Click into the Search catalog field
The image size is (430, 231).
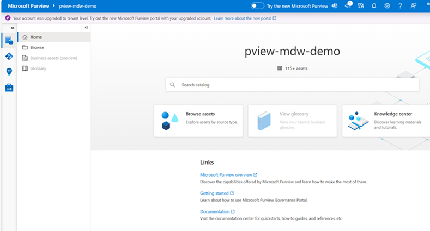292,85
